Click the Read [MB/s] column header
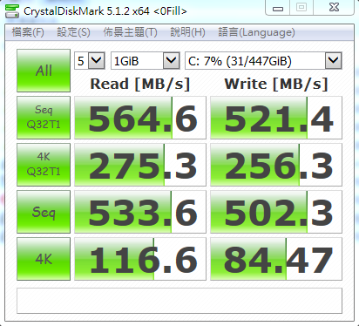Image resolution: width=359 pixels, height=326 pixels. 140,84
